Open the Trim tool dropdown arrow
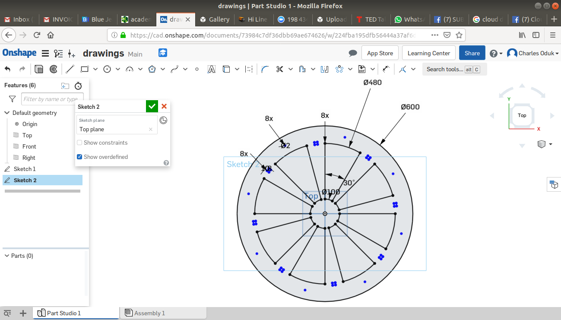 pyautogui.click(x=291, y=69)
